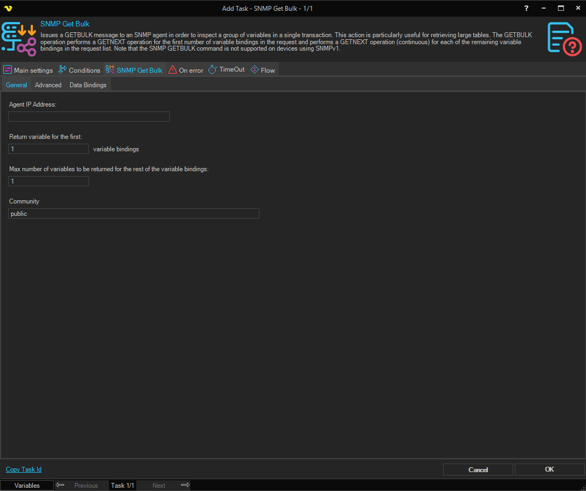Open the help document icon

[564, 39]
